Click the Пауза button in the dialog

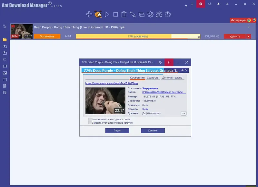117,130
